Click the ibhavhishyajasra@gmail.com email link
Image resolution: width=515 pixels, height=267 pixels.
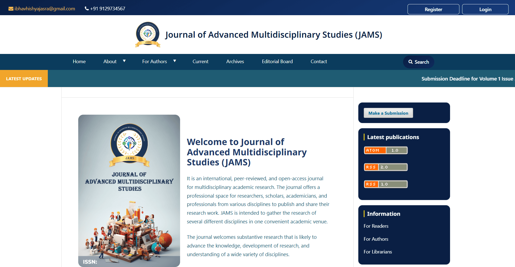(45, 9)
